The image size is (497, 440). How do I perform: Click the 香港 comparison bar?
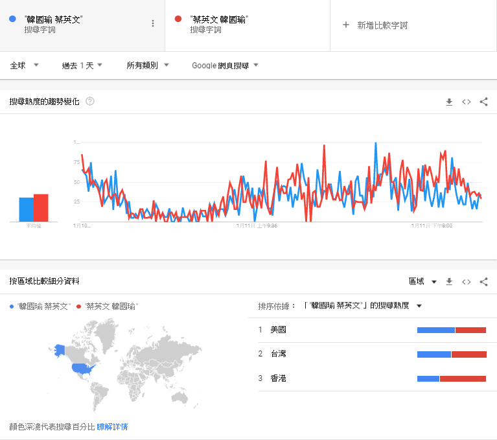pos(452,378)
